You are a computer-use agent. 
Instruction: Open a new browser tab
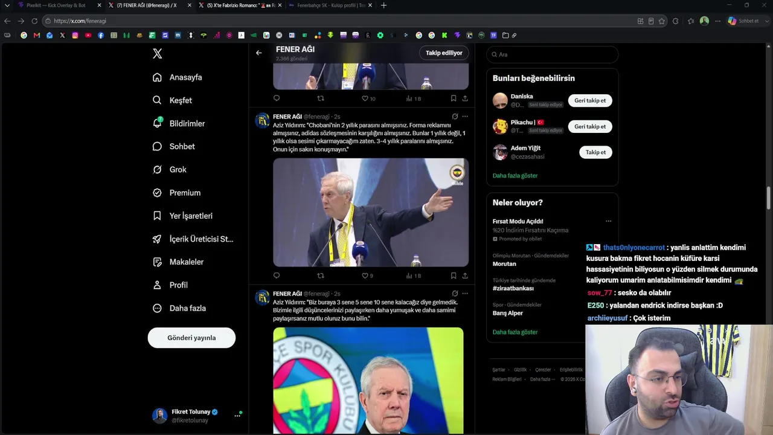tap(383, 5)
